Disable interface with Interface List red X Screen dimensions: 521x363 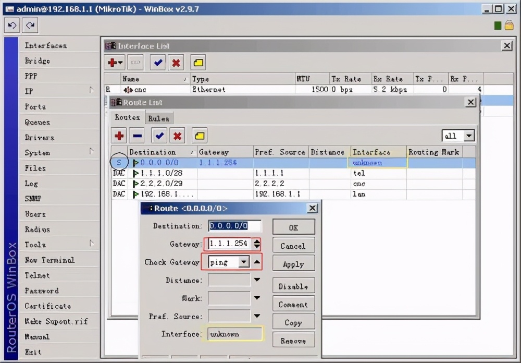pos(176,63)
